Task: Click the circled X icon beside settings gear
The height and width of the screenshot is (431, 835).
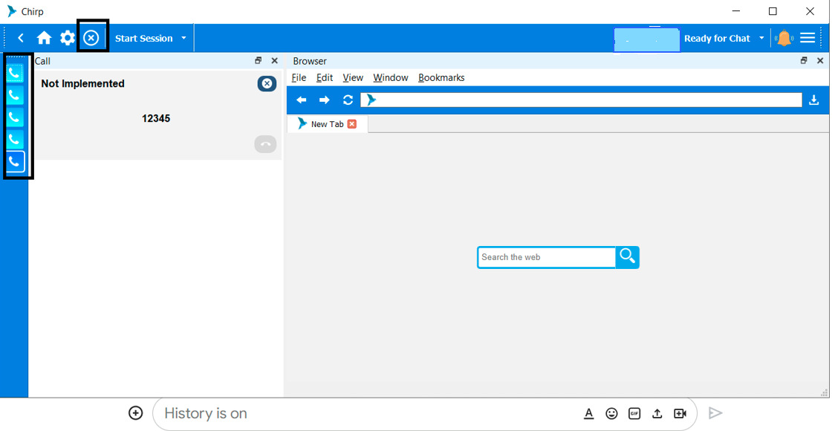Action: coord(91,38)
